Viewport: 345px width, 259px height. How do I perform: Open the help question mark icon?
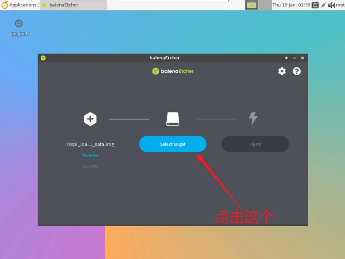297,71
